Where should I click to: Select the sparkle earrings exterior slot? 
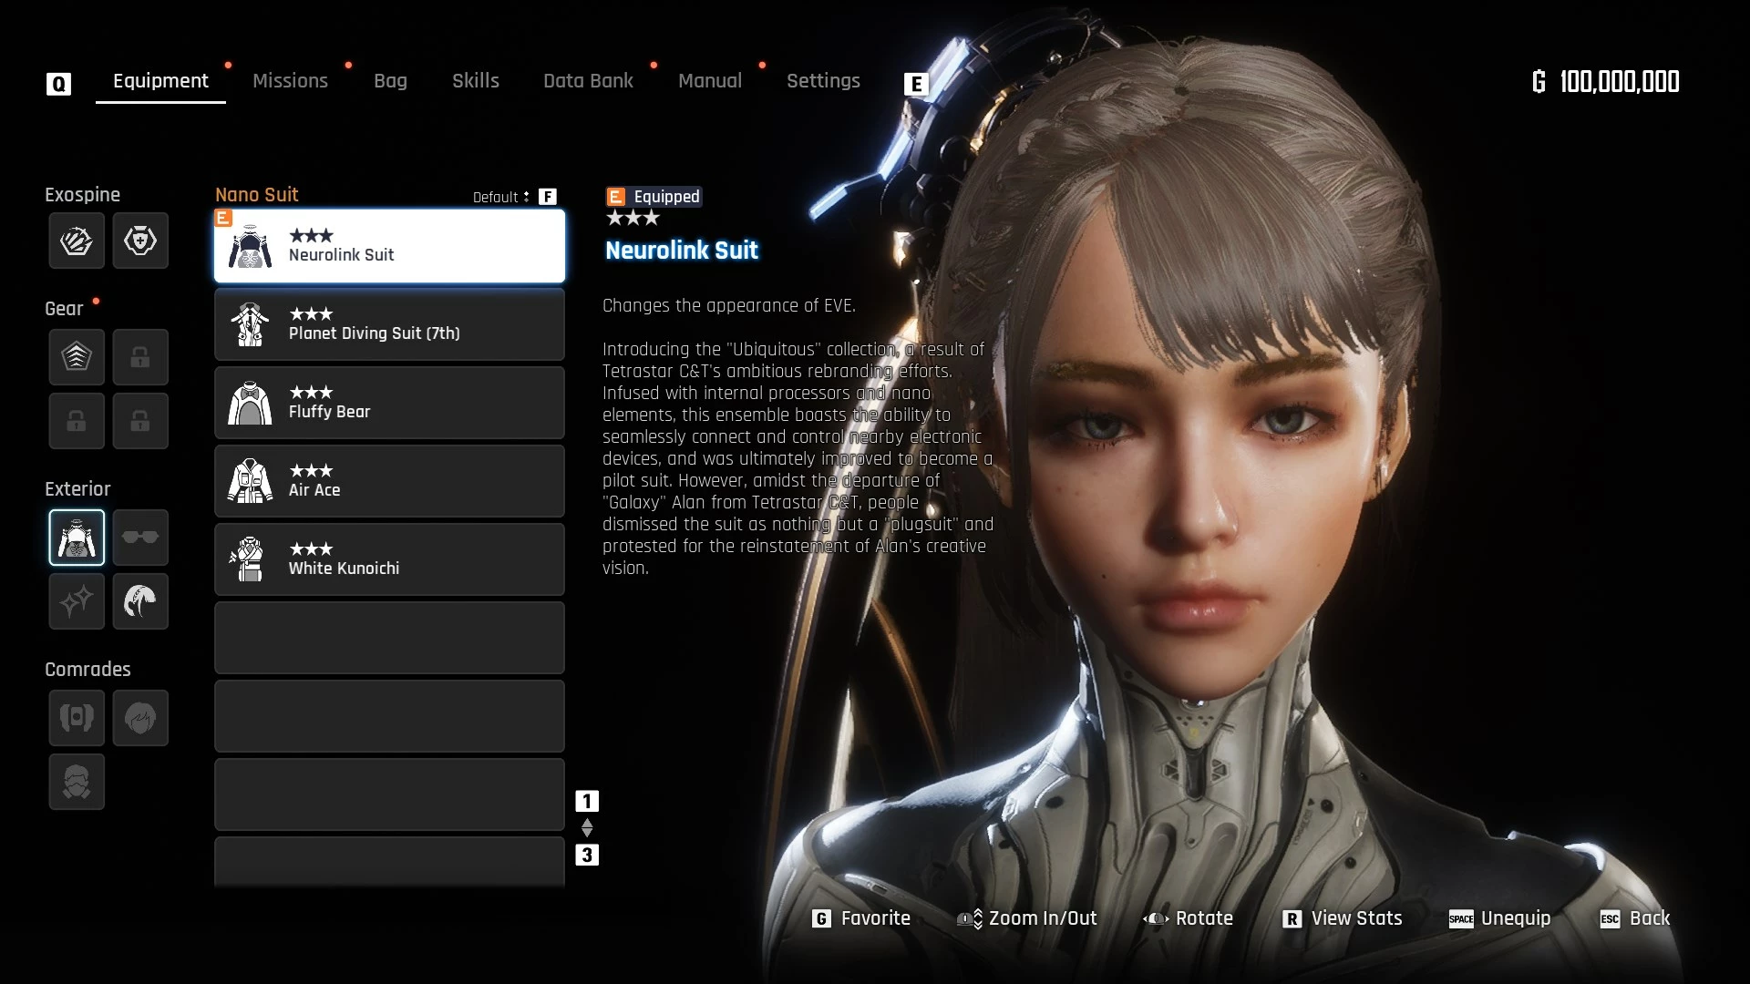[x=77, y=601]
